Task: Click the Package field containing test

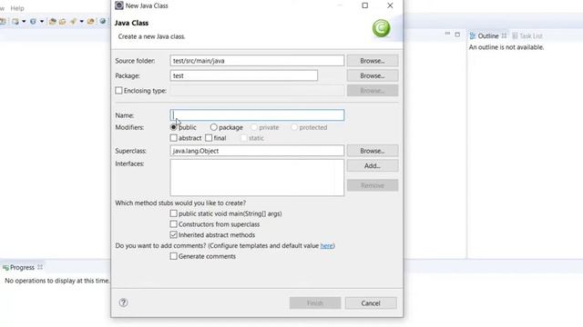Action: coord(244,75)
